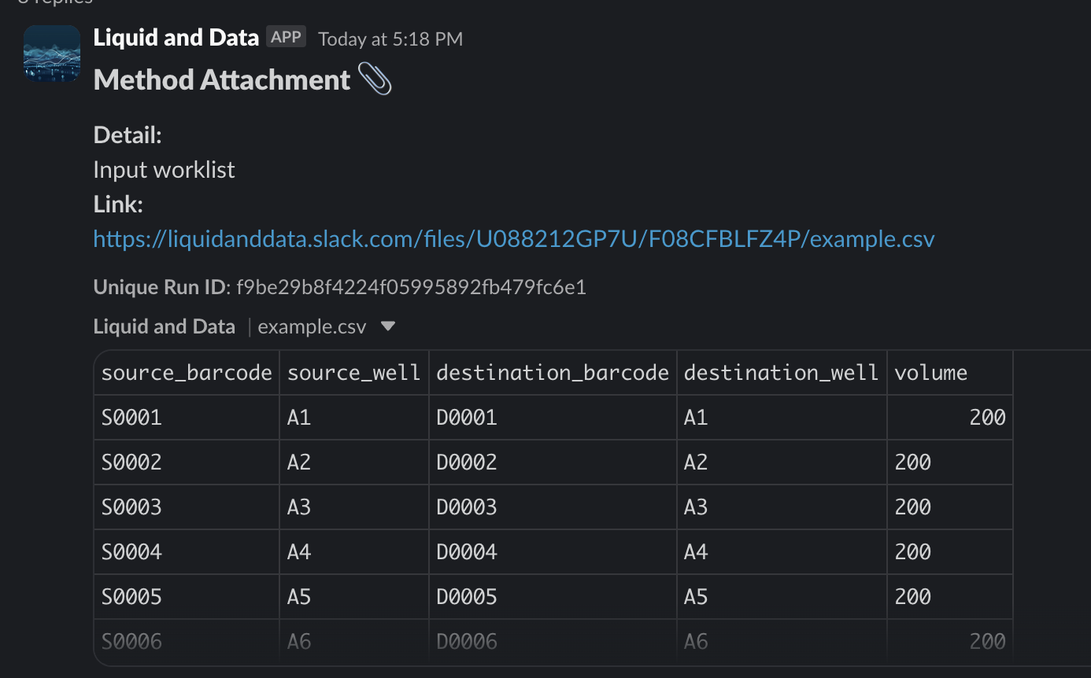Select the destination_well column header
The image size is (1091, 678).
[782, 372]
